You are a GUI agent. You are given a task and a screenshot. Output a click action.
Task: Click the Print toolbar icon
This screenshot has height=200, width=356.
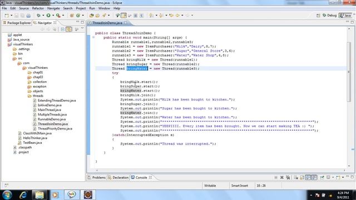point(28,16)
